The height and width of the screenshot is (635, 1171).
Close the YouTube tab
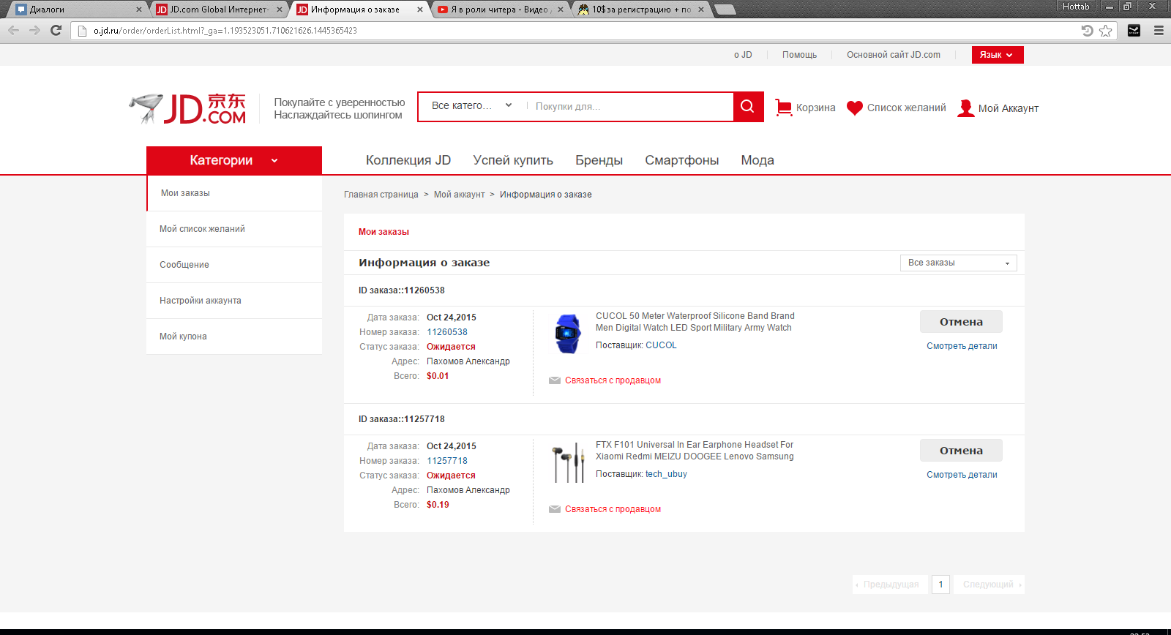pyautogui.click(x=561, y=10)
